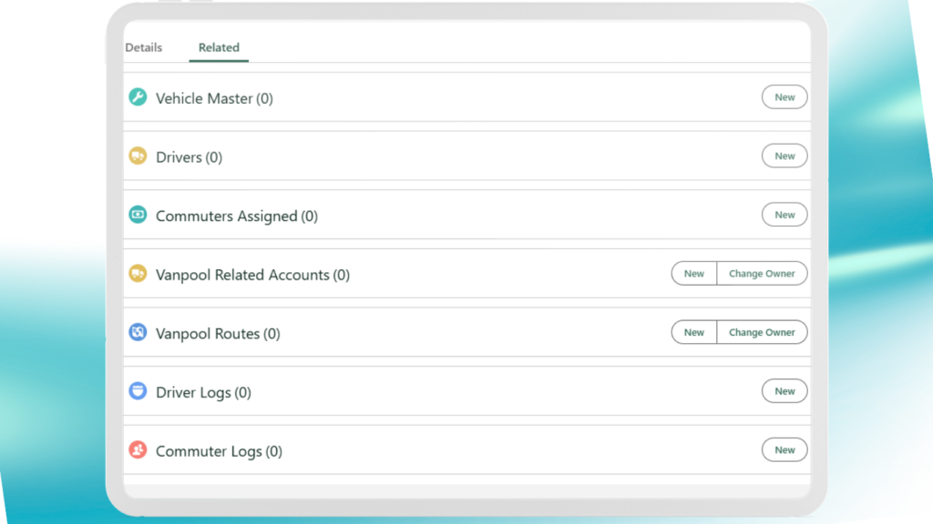933x524 pixels.
Task: Click the Driver Logs icon
Action: pos(138,392)
